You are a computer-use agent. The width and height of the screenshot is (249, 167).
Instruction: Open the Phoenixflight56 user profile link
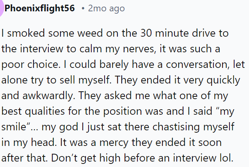coord(39,8)
